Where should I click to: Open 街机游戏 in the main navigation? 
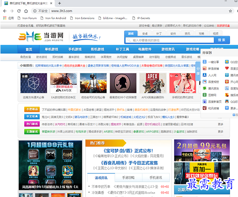[97, 49]
